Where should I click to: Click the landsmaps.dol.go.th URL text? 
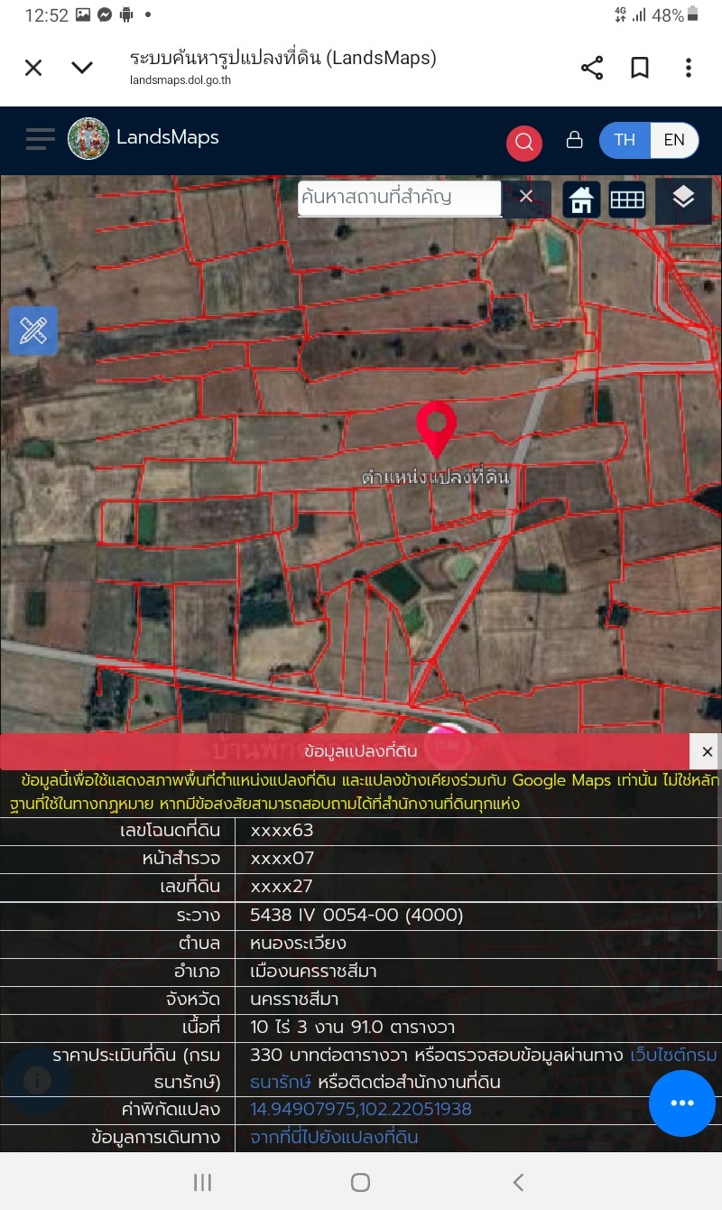180,79
